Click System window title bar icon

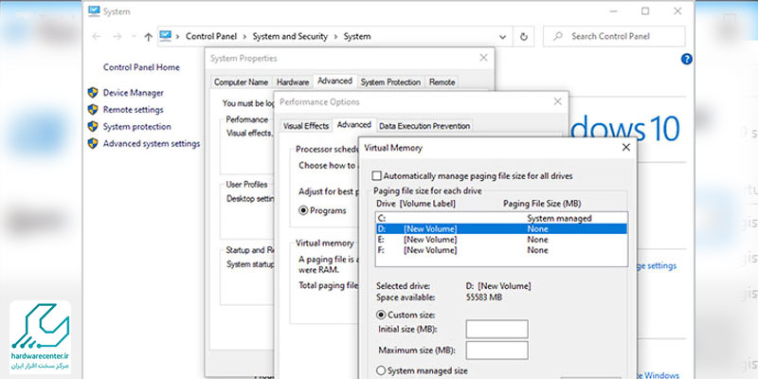click(x=94, y=11)
